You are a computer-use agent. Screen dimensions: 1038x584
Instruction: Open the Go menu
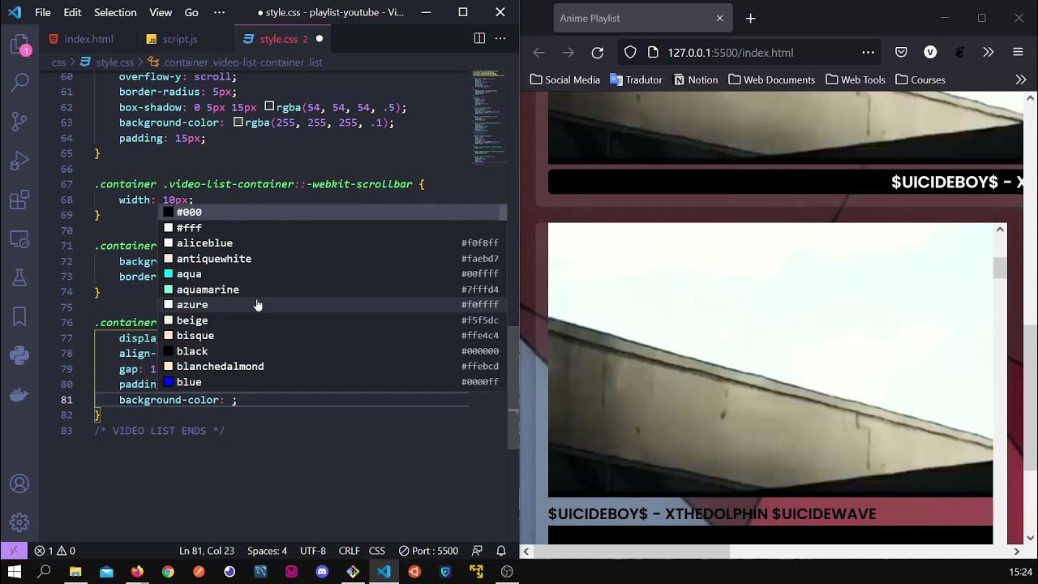191,12
